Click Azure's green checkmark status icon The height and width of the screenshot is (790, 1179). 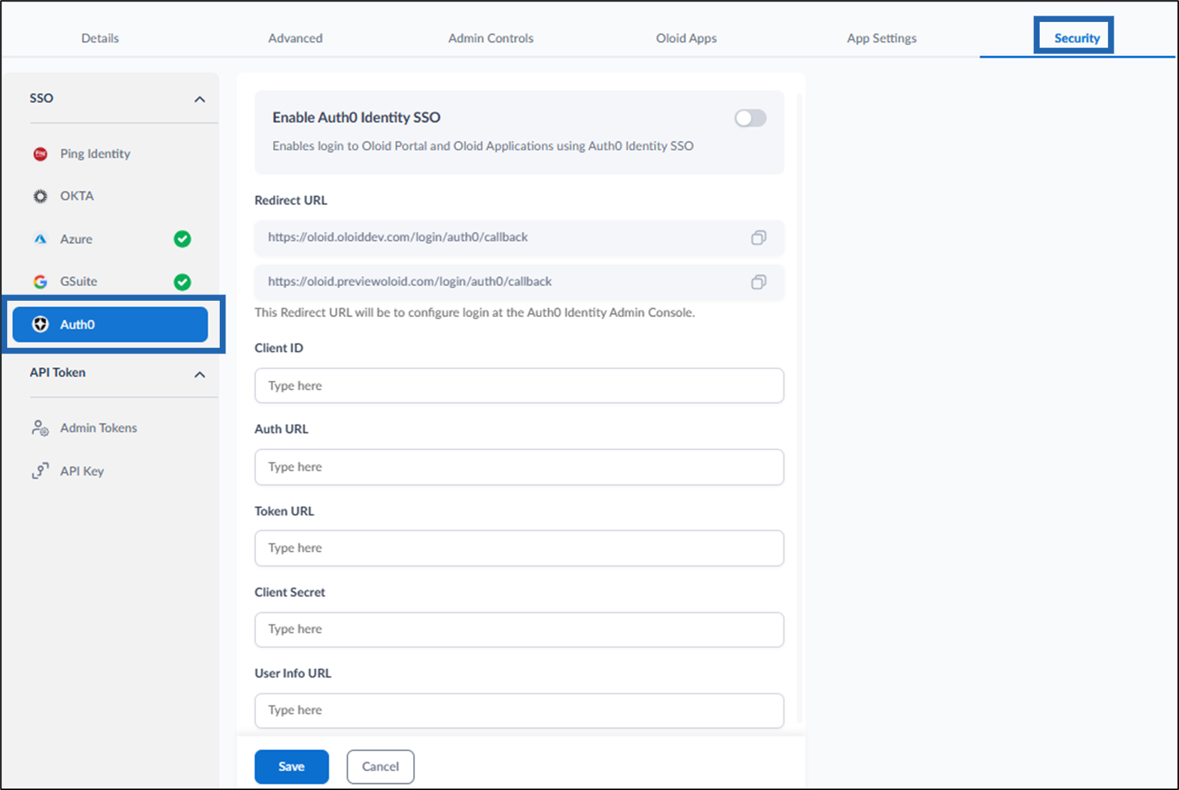pos(182,239)
